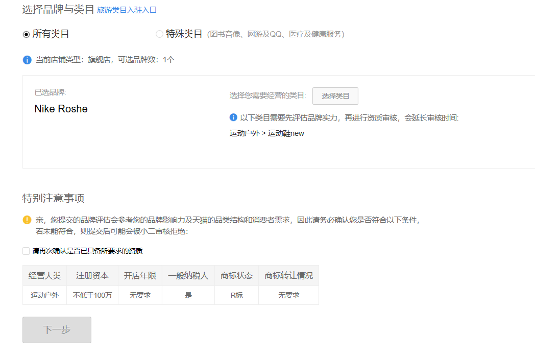The image size is (535, 357).
Task: Click the 不低于100万 table cell
Action: coord(92,295)
